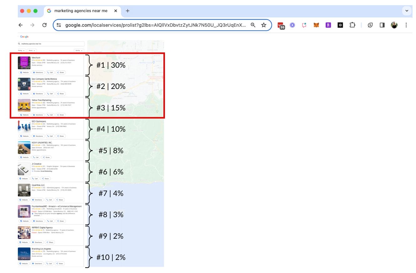Open Chrome's three-dot menu
The height and width of the screenshot is (273, 416).
(x=406, y=25)
